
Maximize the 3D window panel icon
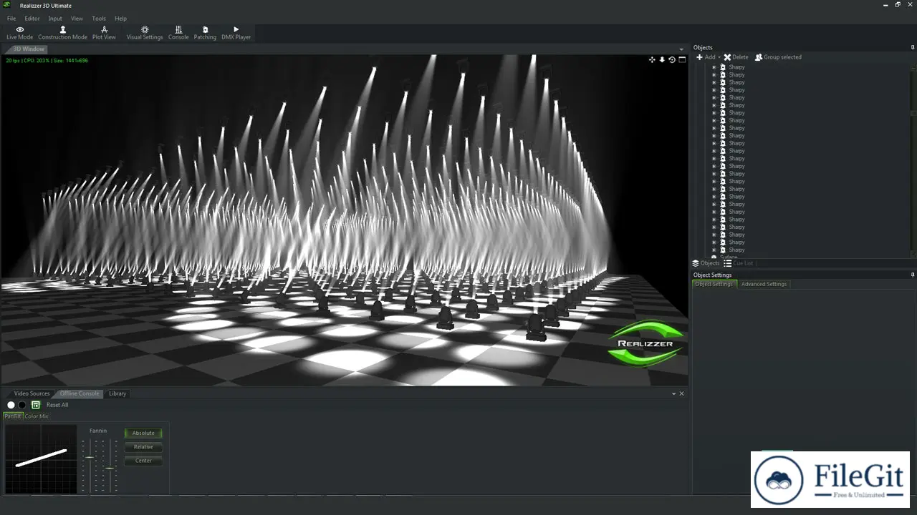[682, 59]
